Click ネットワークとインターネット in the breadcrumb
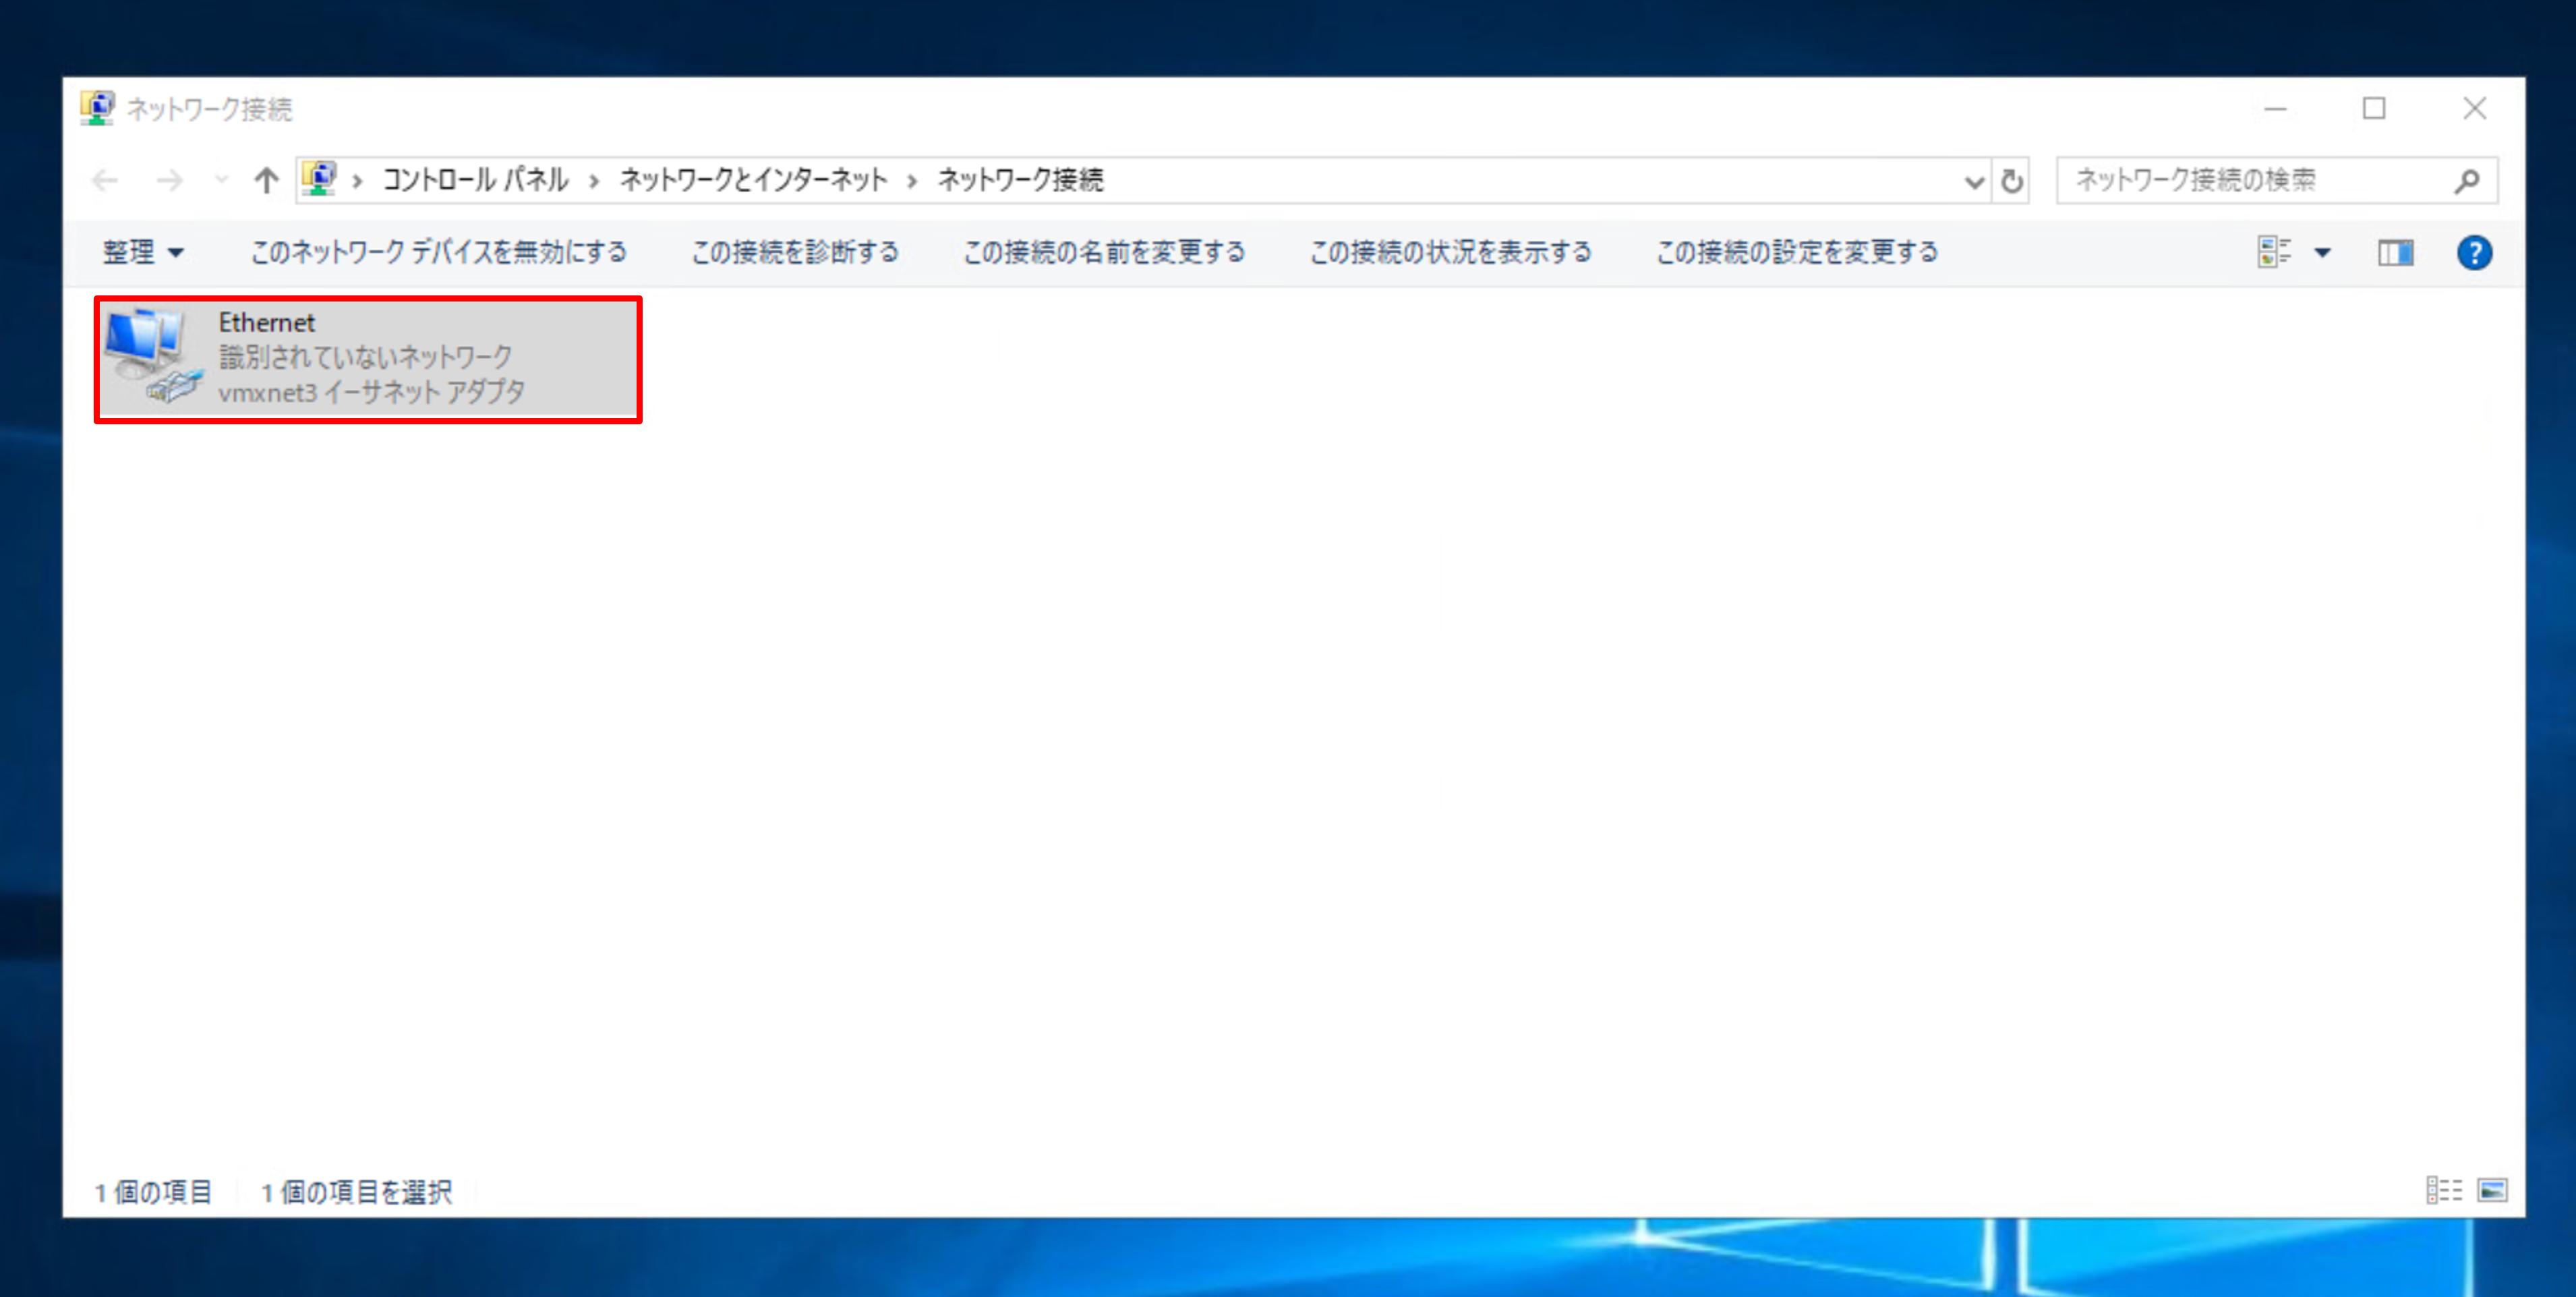 pyautogui.click(x=753, y=180)
